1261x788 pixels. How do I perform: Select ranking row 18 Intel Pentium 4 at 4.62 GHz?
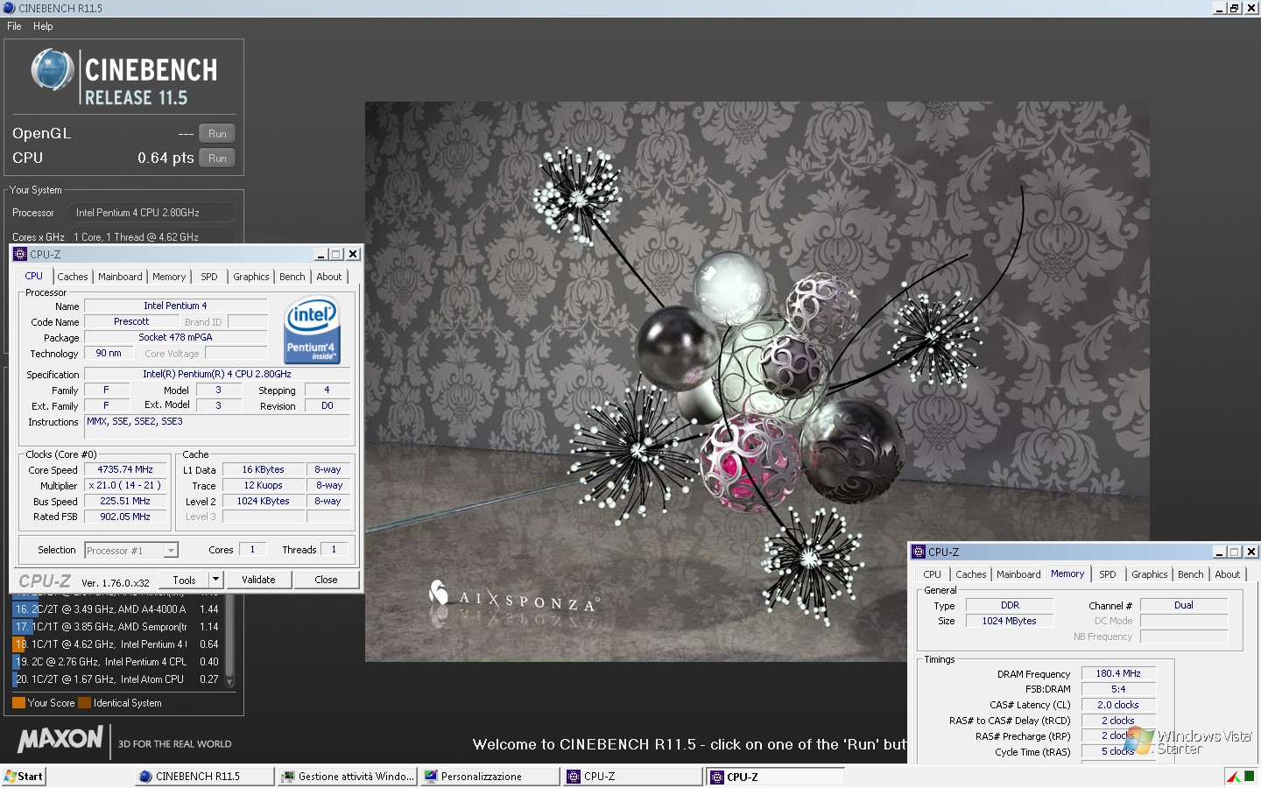click(117, 644)
